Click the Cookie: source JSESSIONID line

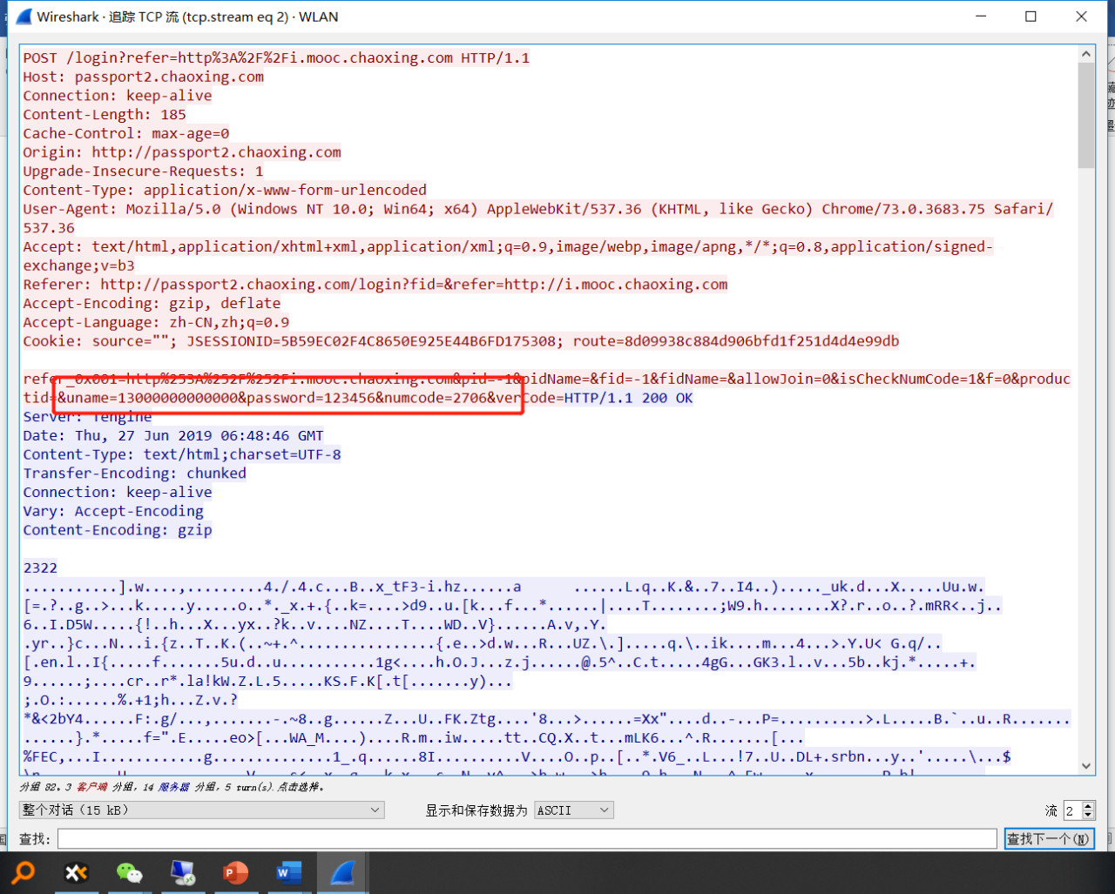tap(461, 340)
